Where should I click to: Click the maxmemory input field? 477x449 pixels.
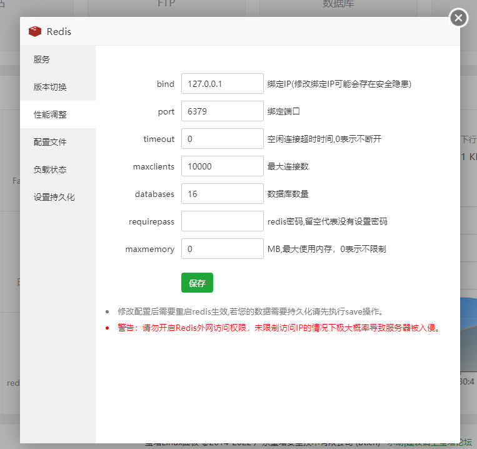point(223,249)
